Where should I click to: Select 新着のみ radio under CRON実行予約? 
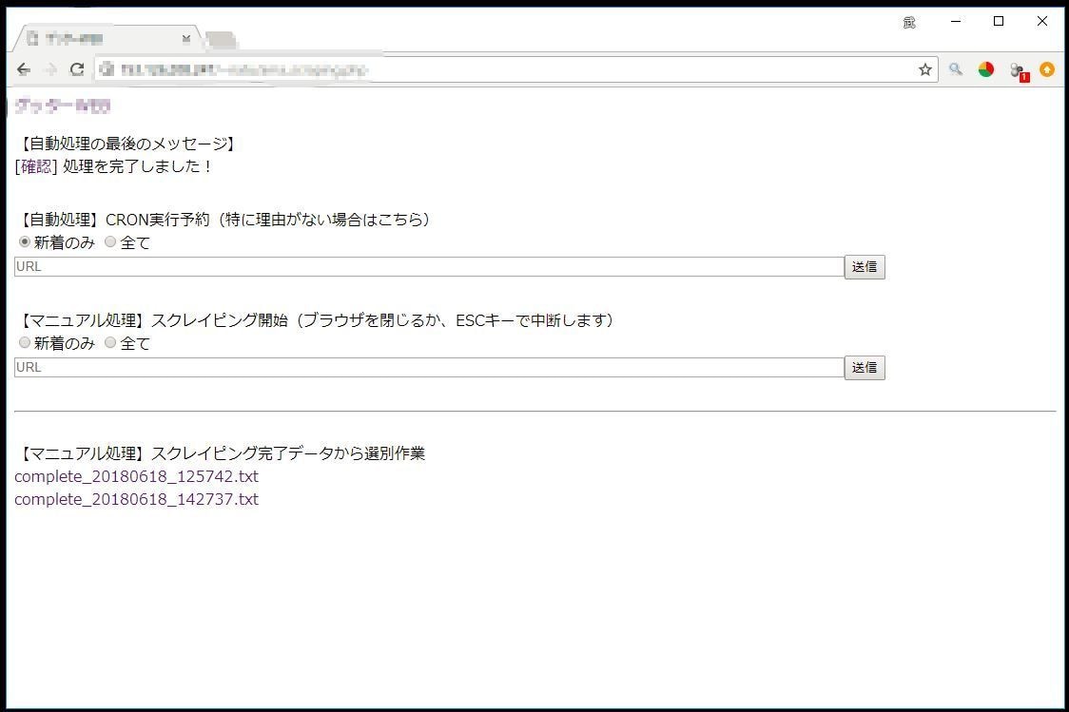25,241
